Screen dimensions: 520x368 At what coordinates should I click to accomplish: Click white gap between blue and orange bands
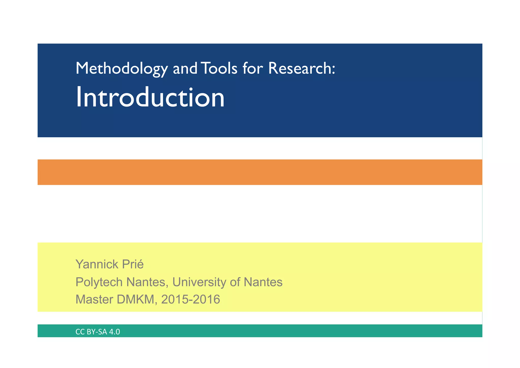pos(260,148)
